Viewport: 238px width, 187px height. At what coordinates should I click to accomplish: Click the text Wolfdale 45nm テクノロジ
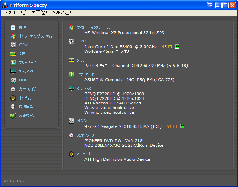[x=107, y=51]
